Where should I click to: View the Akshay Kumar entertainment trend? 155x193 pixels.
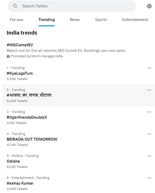20,183
